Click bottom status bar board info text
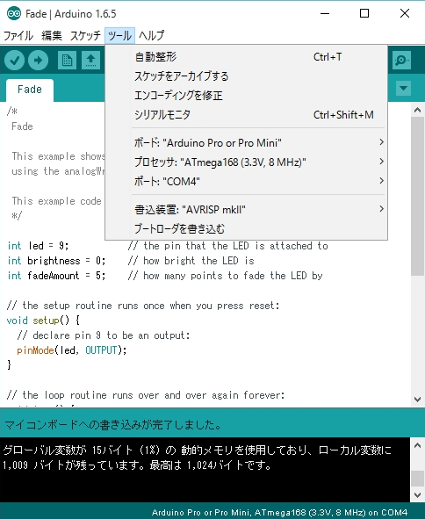Image resolution: width=425 pixels, height=519 pixels. [x=279, y=512]
